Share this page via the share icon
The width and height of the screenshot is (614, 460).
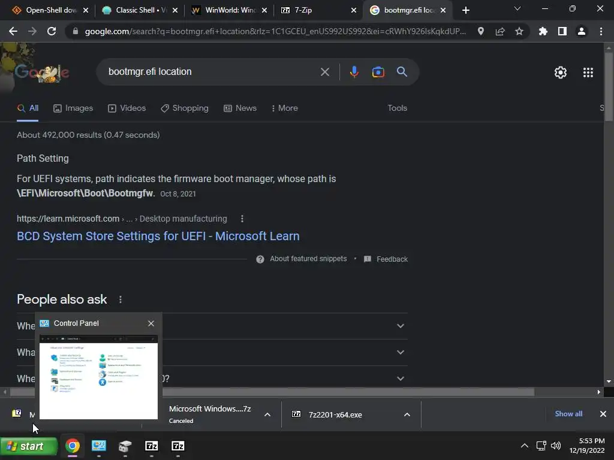pos(500,31)
